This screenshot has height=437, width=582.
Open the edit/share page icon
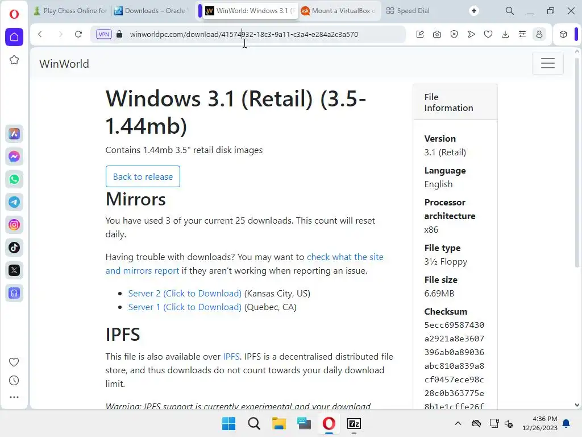pyautogui.click(x=420, y=34)
